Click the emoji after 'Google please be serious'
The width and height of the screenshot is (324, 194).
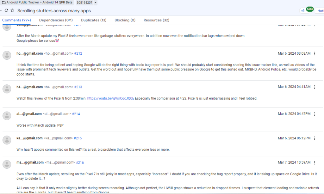click(57, 40)
